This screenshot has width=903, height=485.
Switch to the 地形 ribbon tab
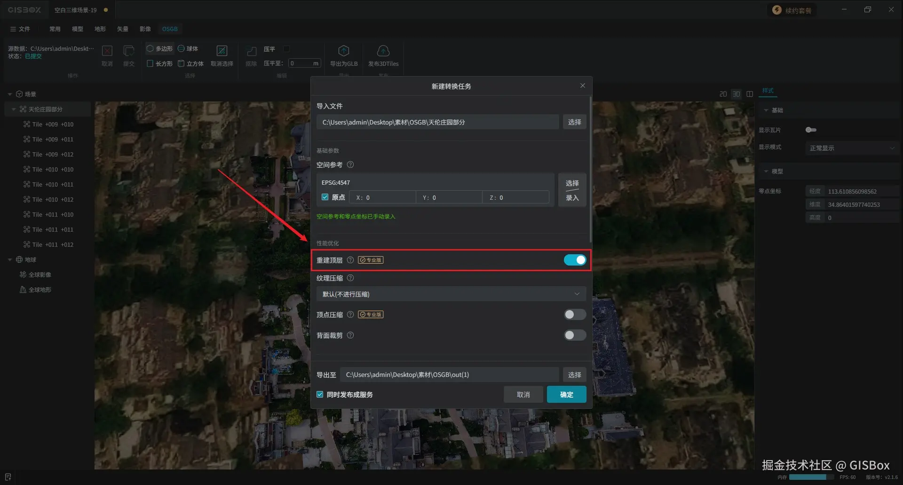pyautogui.click(x=100, y=29)
